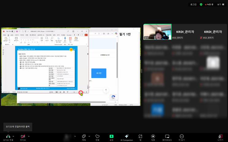Open the PowerPoint 검토 tab

[54, 35]
